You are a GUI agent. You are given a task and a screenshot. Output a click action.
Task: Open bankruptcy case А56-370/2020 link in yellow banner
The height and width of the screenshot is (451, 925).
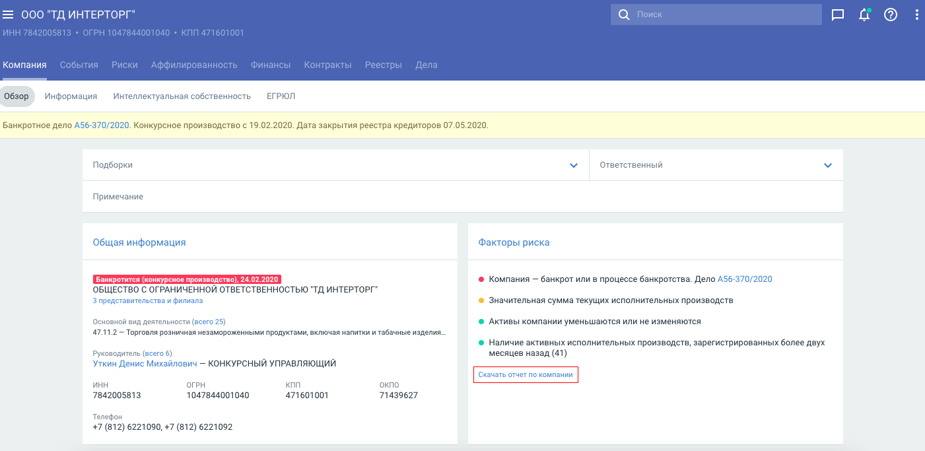coord(102,125)
